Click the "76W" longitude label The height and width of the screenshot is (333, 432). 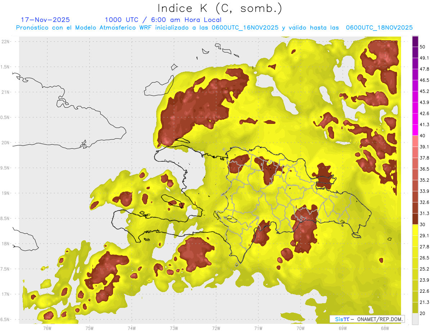coord(47,328)
